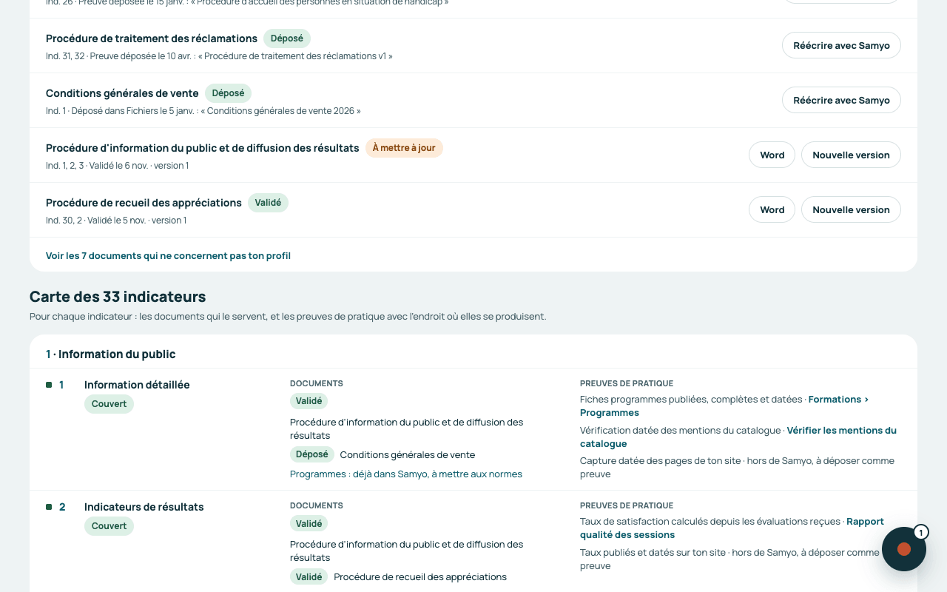The height and width of the screenshot is (592, 947).
Task: Click the Capture datée des pages de ton site line
Action: coord(737,467)
